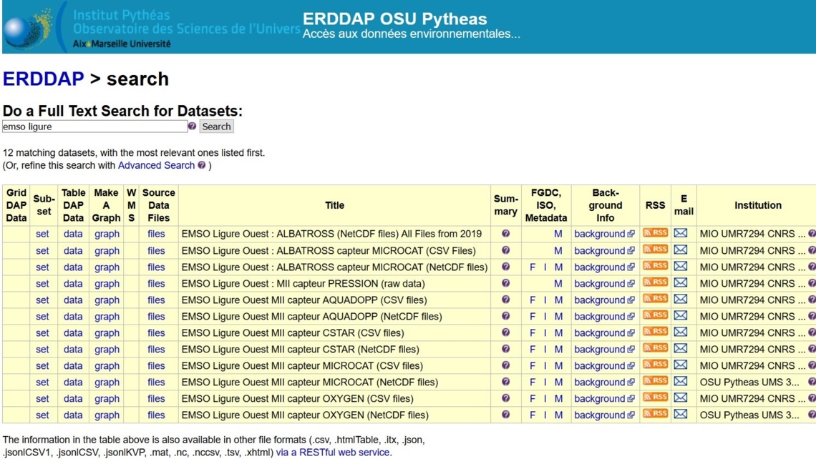Open data link for ALBATROSS MICROCAT (CSV Files)
The height and width of the screenshot is (459, 816).
click(x=73, y=250)
